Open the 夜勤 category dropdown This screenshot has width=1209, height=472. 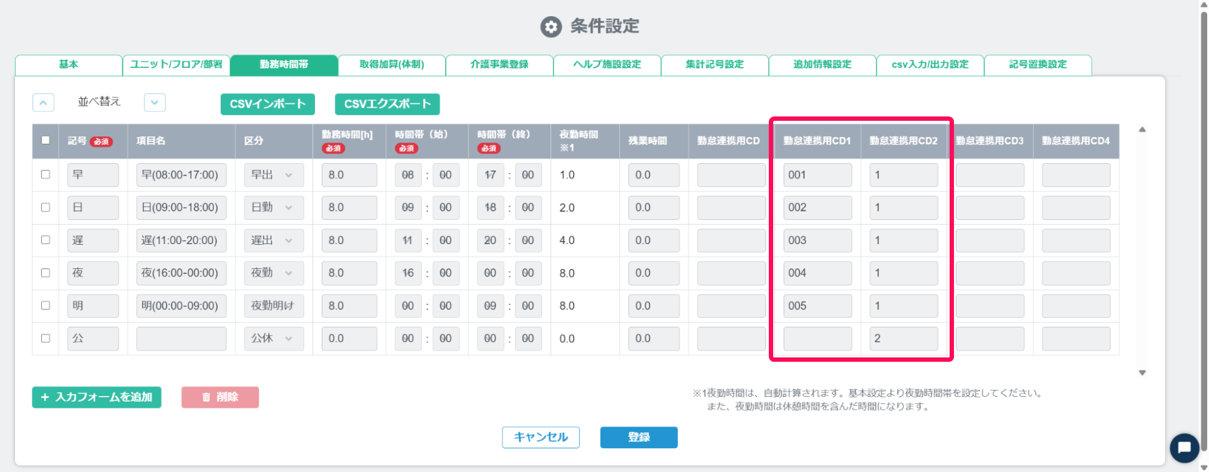274,273
